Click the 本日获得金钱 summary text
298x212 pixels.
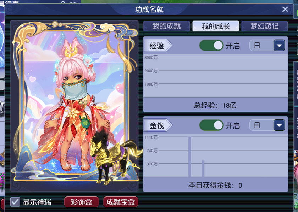(215, 185)
